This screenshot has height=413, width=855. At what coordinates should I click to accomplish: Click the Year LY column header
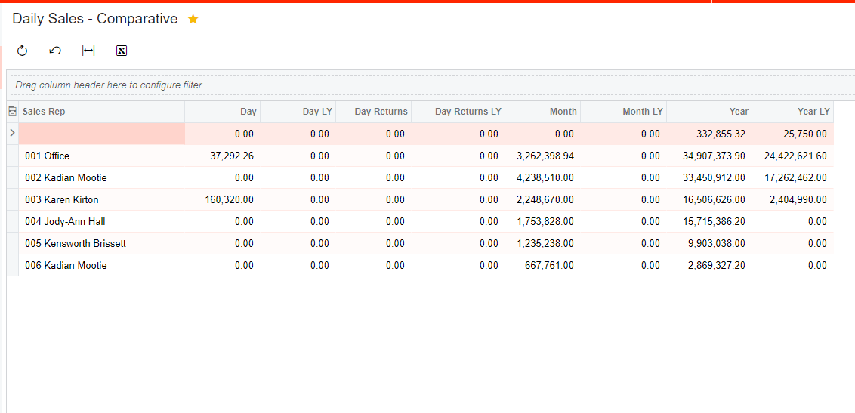(813, 112)
